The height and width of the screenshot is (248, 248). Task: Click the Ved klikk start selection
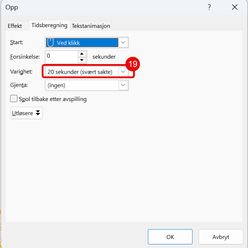click(x=82, y=43)
